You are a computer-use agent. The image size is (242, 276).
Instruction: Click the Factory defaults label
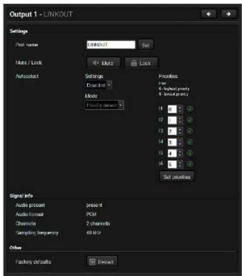point(34,262)
